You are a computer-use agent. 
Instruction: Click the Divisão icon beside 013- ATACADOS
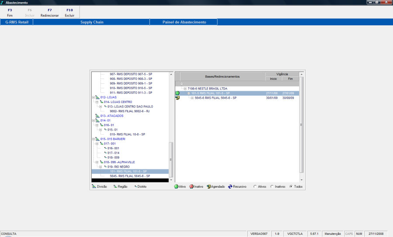pyautogui.click(x=97, y=116)
